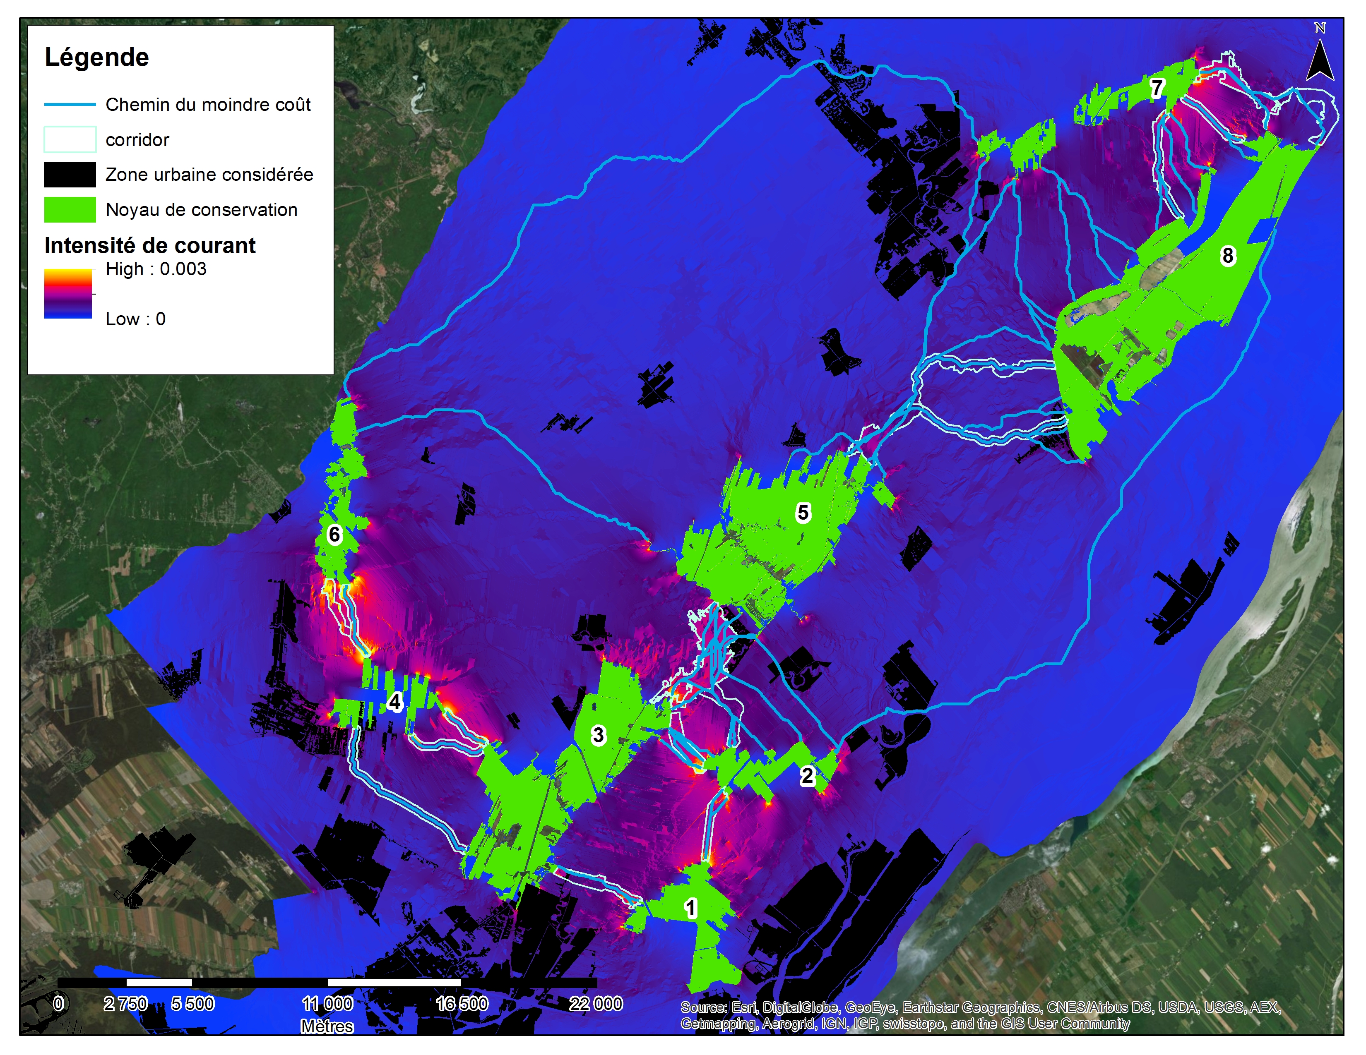Click the 11 000 scale bar label

(x=327, y=1004)
